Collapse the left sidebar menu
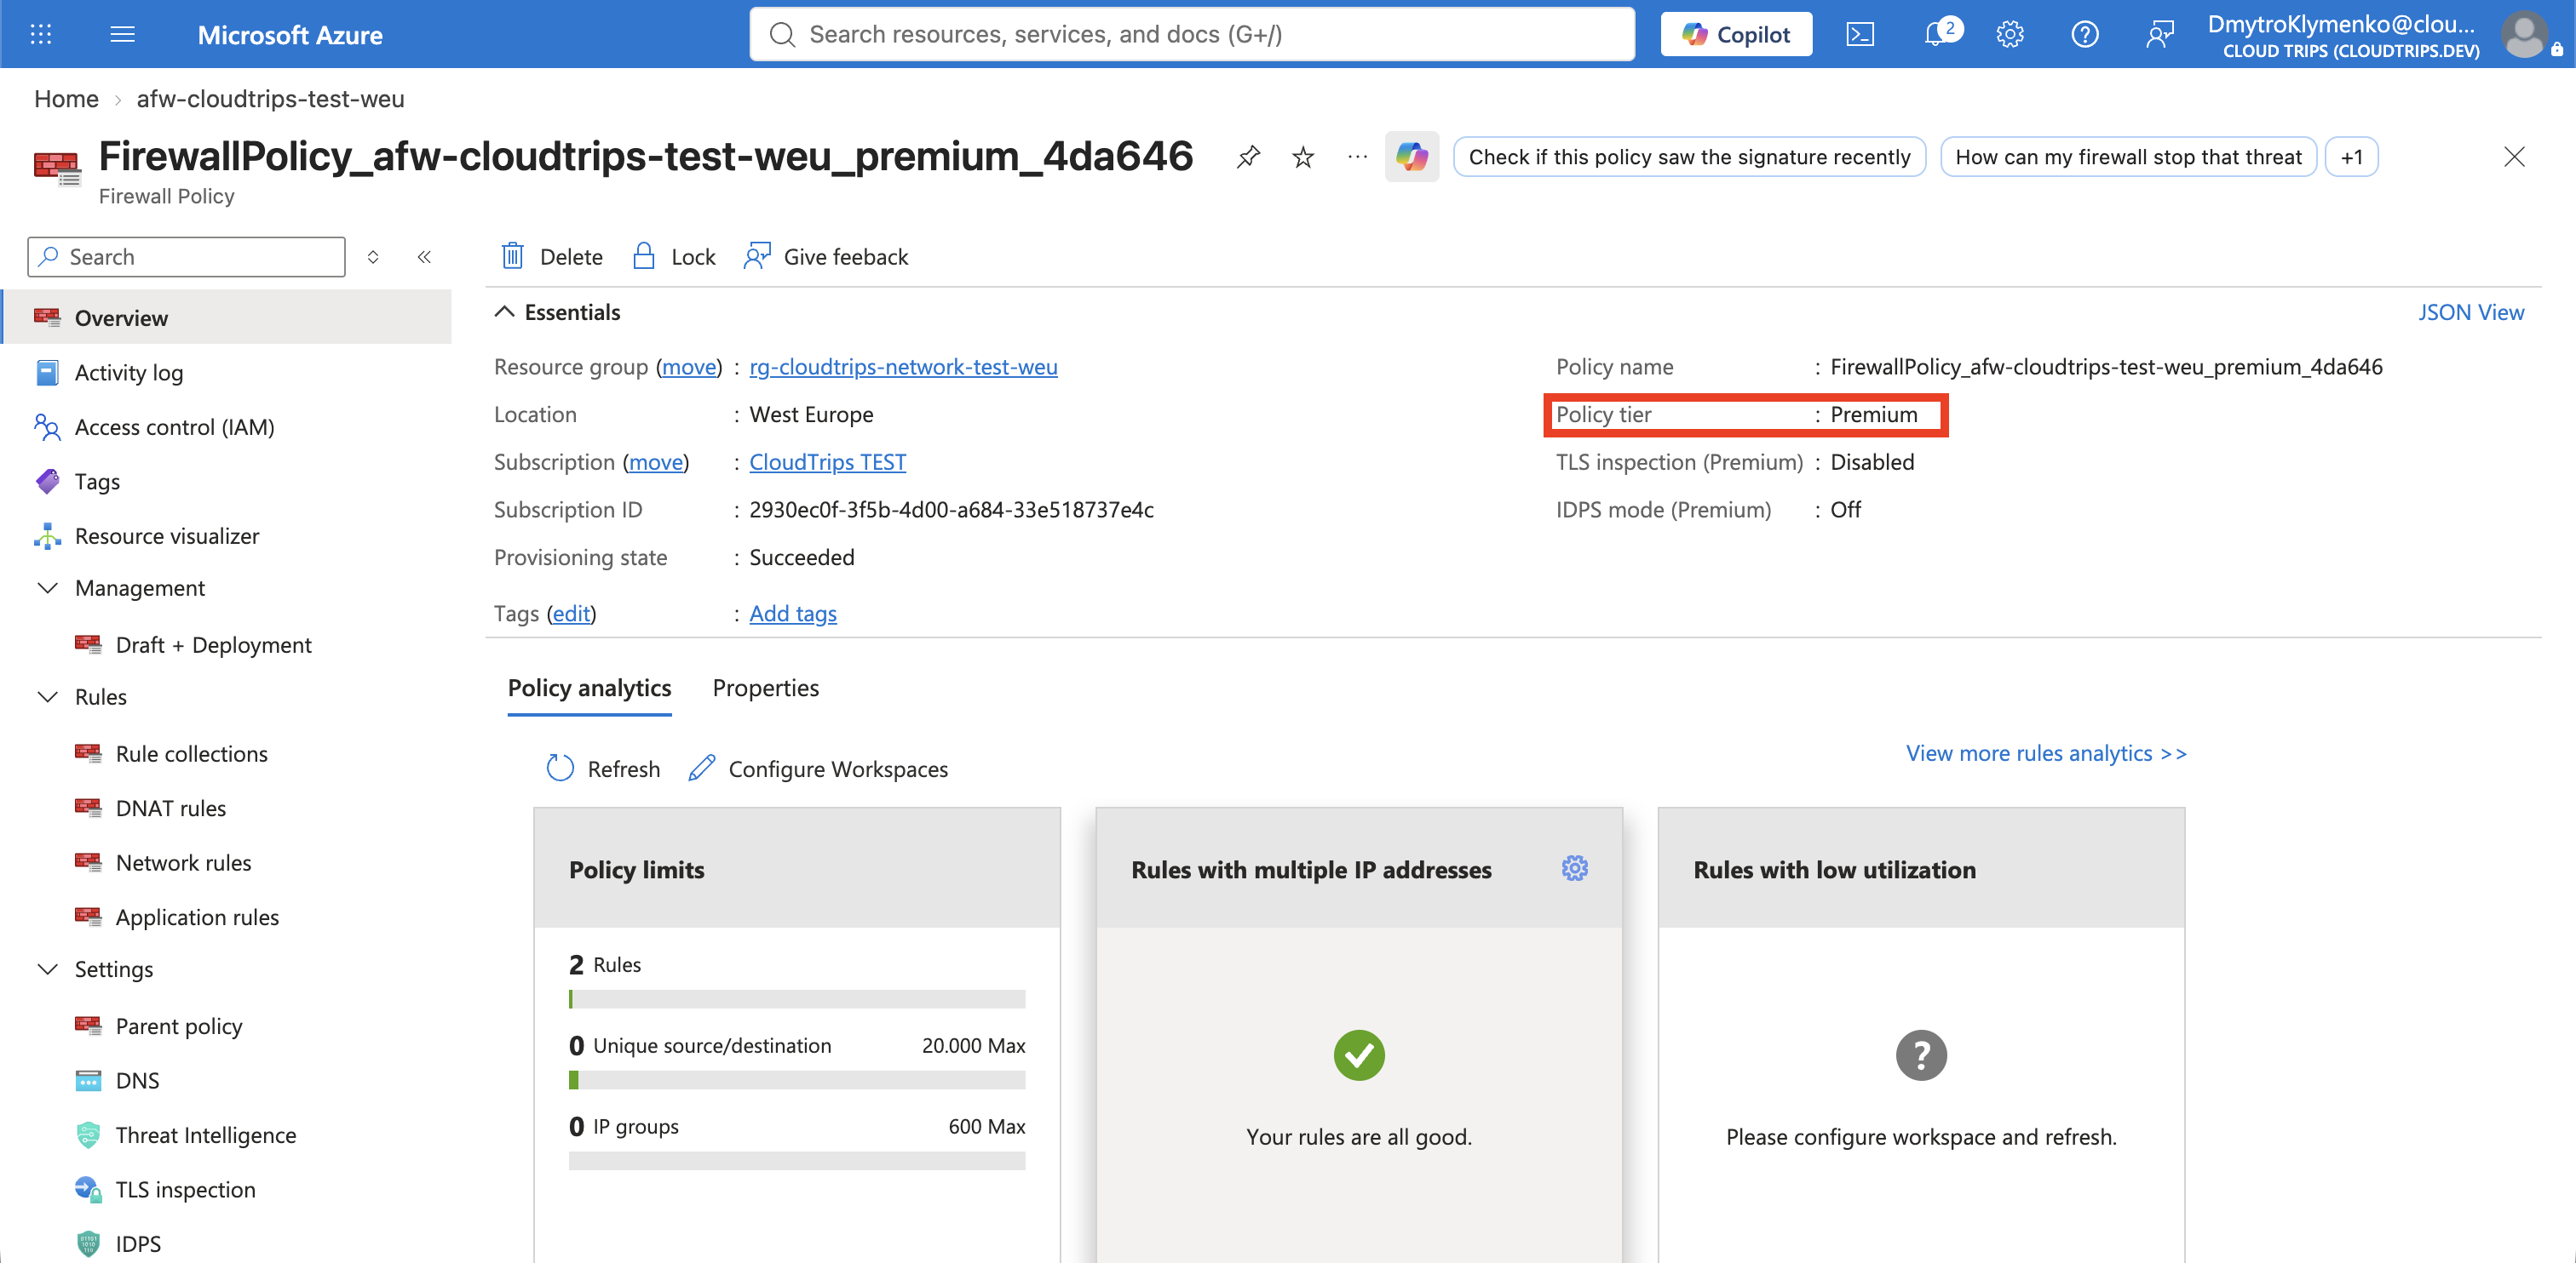Image resolution: width=2576 pixels, height=1263 pixels. point(424,257)
